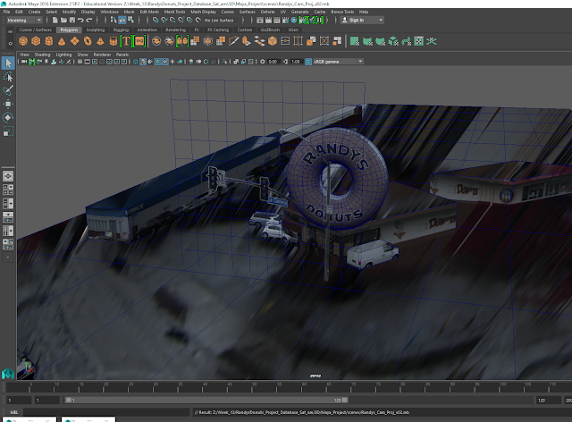Click the SVG import shelf icon
Image resolution: width=572 pixels, height=422 pixels.
coord(139,41)
